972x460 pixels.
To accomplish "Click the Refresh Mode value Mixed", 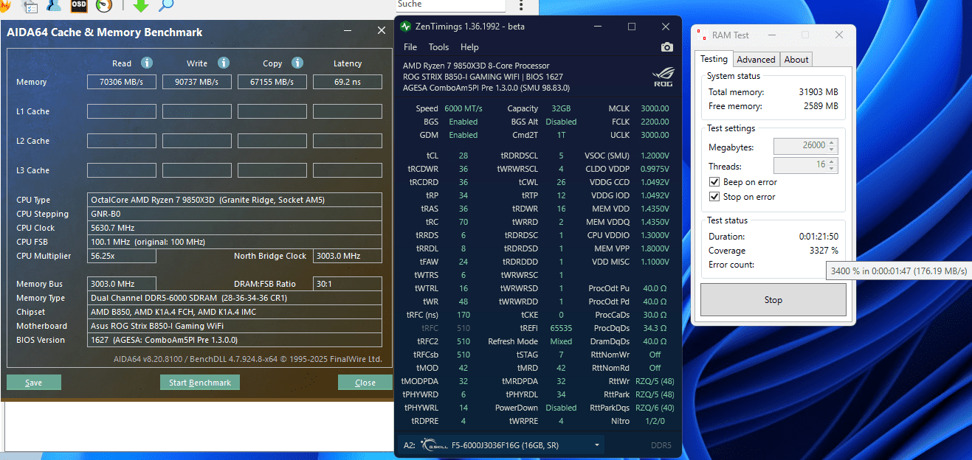I will pyautogui.click(x=561, y=341).
